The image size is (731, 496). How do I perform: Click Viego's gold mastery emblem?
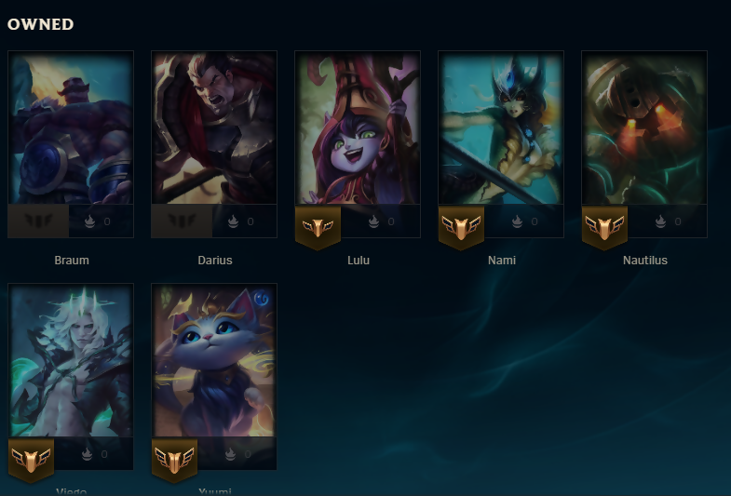click(x=32, y=460)
